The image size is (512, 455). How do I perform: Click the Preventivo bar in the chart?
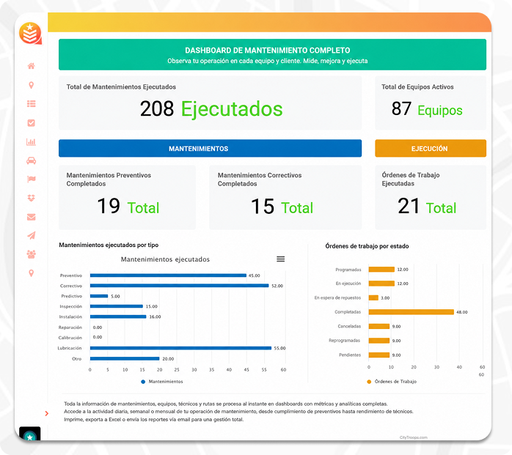coord(168,275)
